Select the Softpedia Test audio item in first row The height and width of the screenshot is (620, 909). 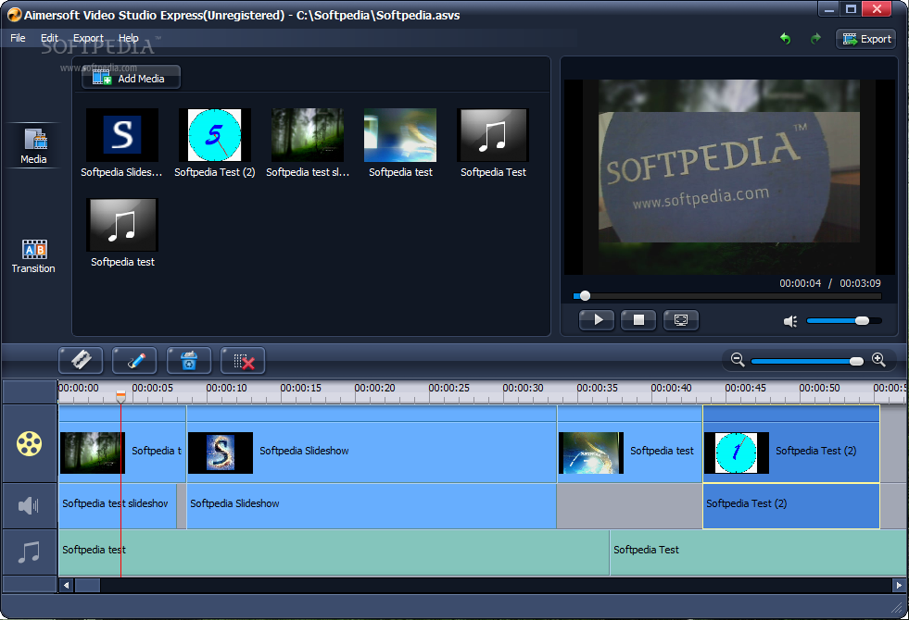[493, 143]
